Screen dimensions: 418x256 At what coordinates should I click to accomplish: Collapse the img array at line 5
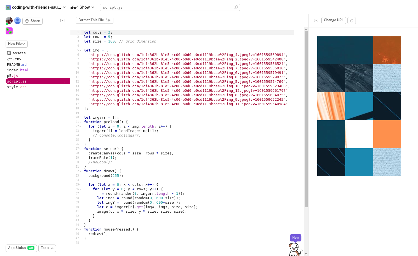pyautogui.click(x=80, y=50)
